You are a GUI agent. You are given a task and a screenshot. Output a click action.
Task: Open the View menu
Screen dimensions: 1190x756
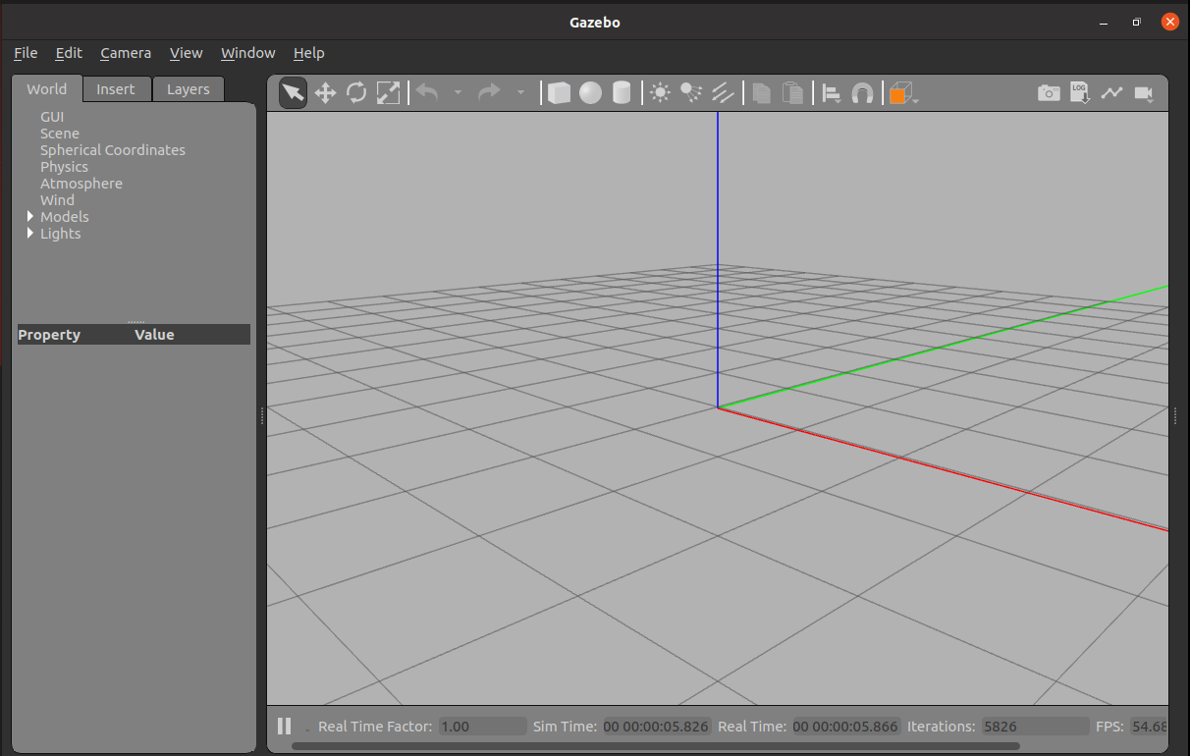coord(186,53)
